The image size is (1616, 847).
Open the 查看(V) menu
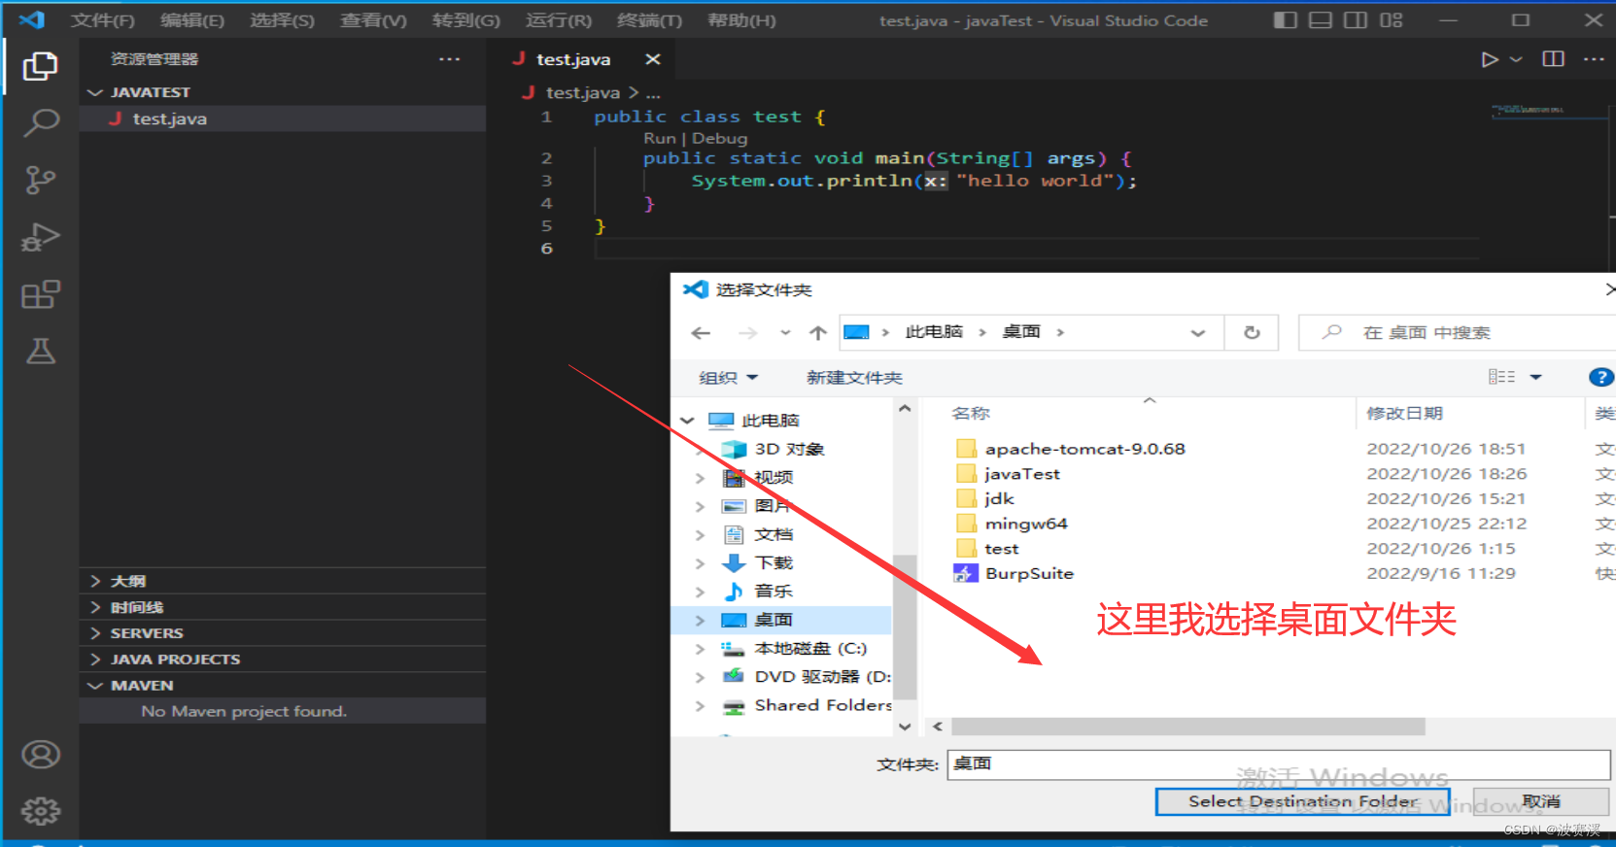(x=373, y=20)
